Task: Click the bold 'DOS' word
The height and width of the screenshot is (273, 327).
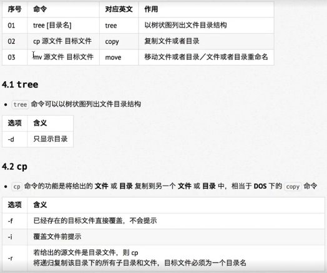Action: click(260, 186)
